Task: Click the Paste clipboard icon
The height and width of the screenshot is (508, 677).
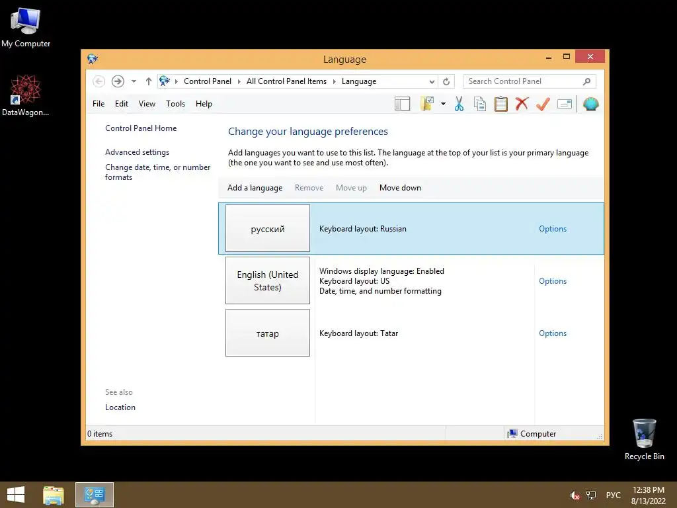Action: click(501, 104)
